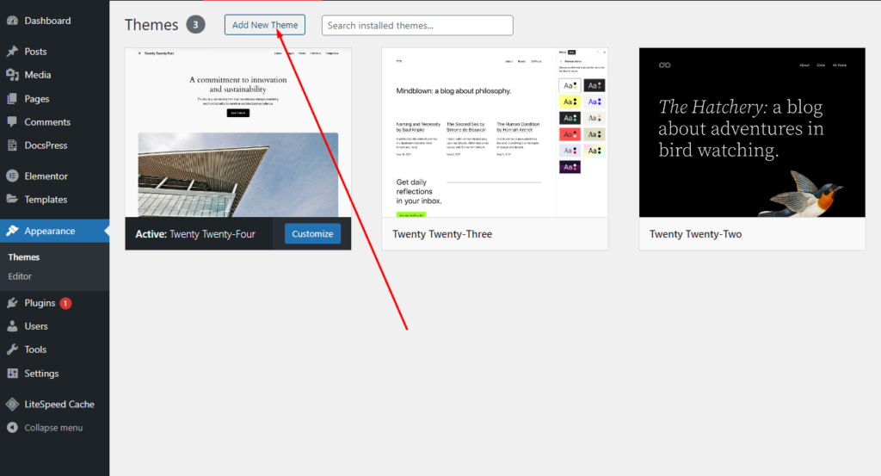
Task: Open the Settings menu item
Action: pos(41,374)
